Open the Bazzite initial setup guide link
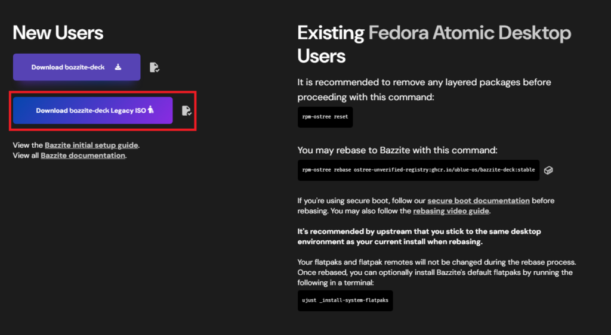This screenshot has width=611, height=335. tap(91, 145)
